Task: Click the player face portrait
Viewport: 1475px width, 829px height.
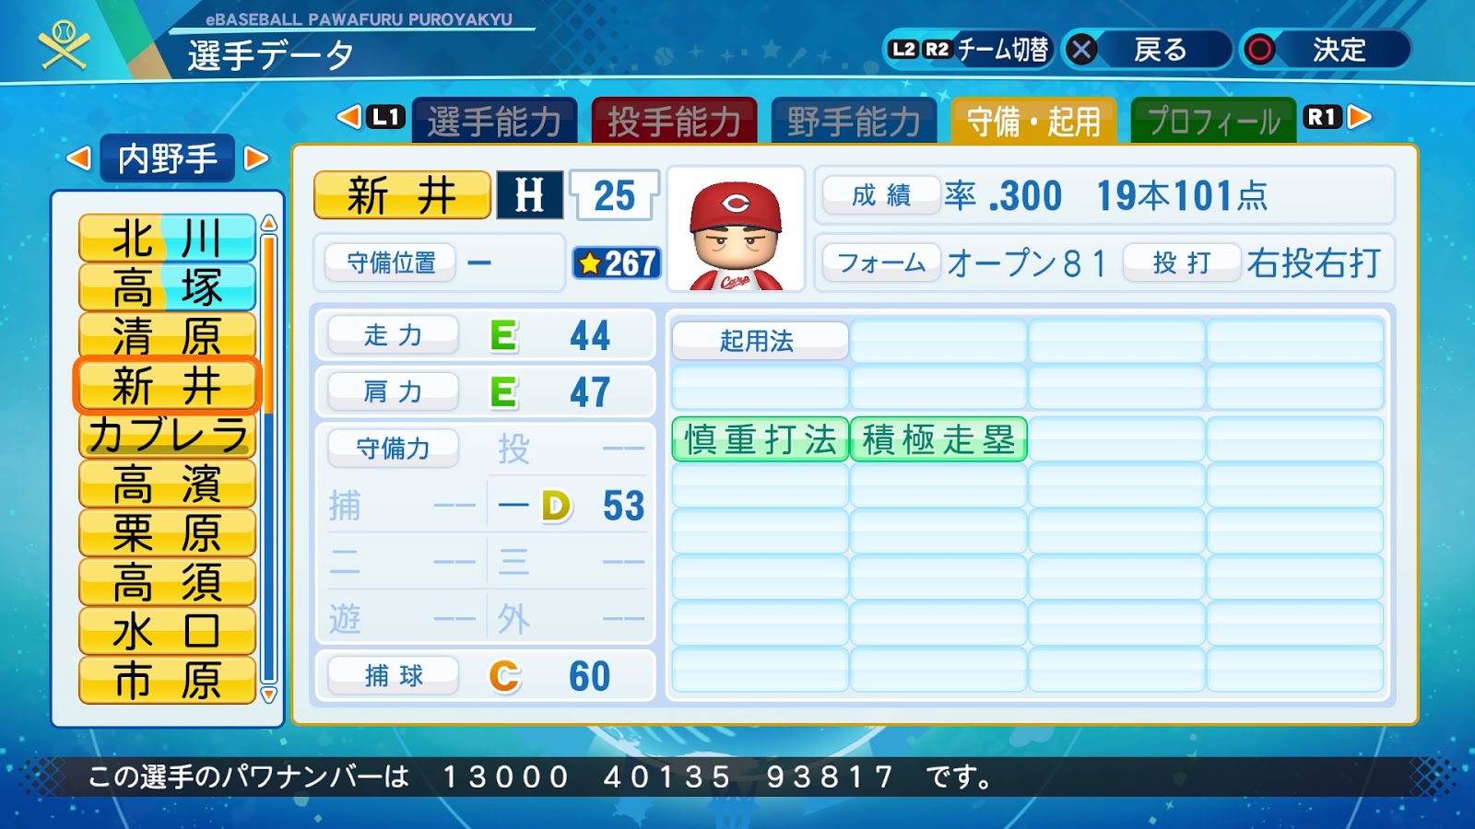Action: [x=736, y=230]
